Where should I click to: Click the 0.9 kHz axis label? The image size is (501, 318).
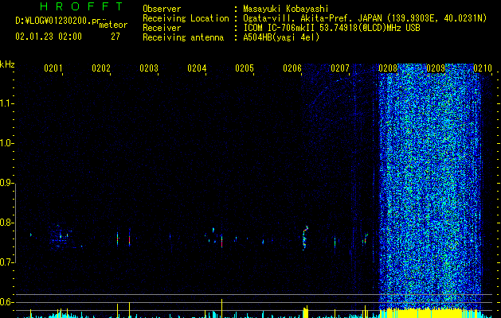tap(6, 183)
